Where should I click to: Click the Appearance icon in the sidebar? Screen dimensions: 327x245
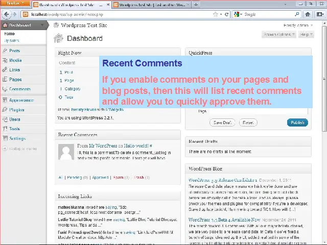click(x=5, y=100)
